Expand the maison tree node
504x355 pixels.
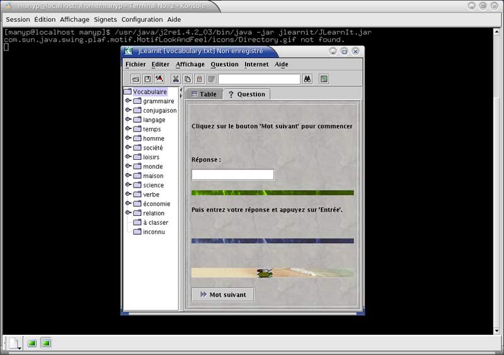(x=128, y=176)
